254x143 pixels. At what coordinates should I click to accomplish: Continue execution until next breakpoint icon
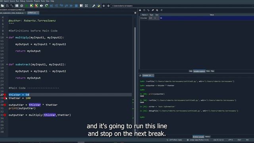click(71, 6)
